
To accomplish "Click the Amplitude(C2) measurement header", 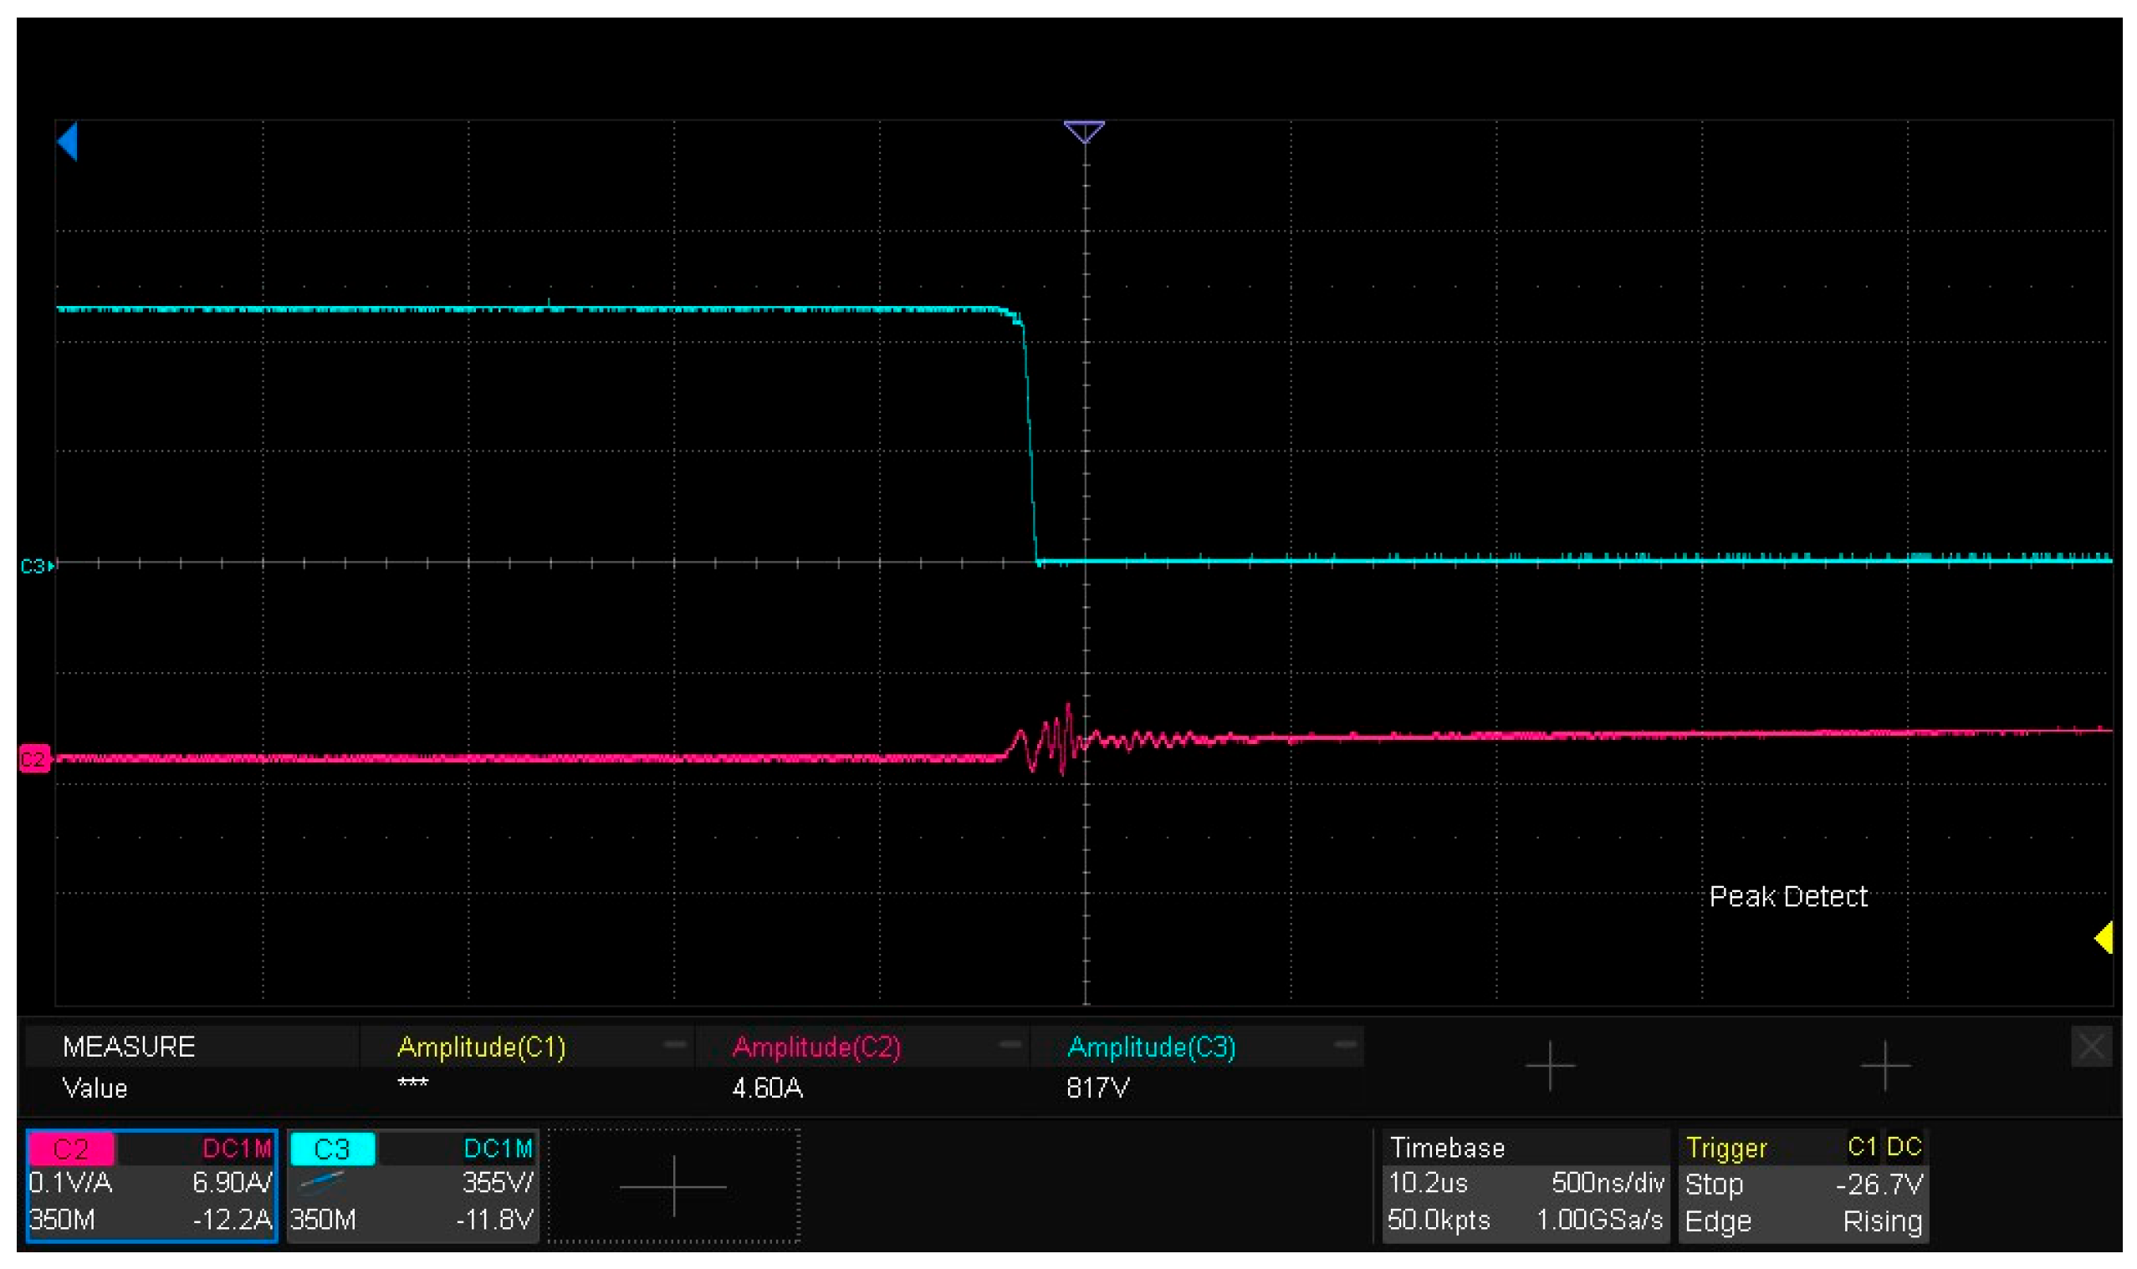I will pyautogui.click(x=816, y=1047).
